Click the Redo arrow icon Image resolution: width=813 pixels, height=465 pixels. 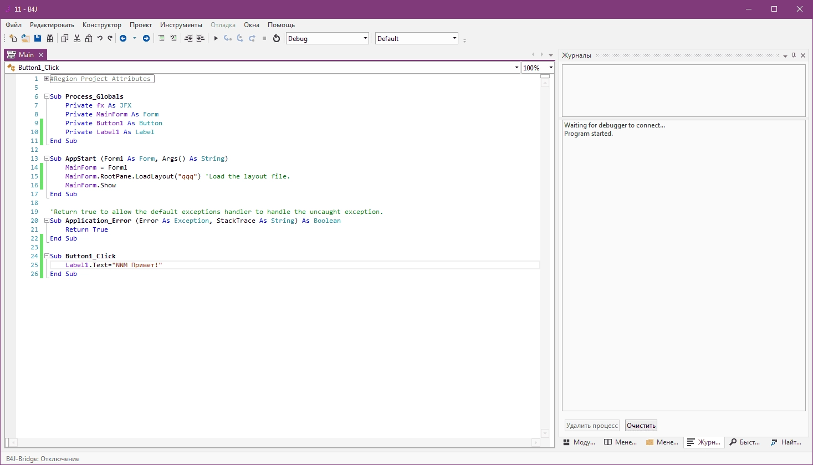coord(110,38)
